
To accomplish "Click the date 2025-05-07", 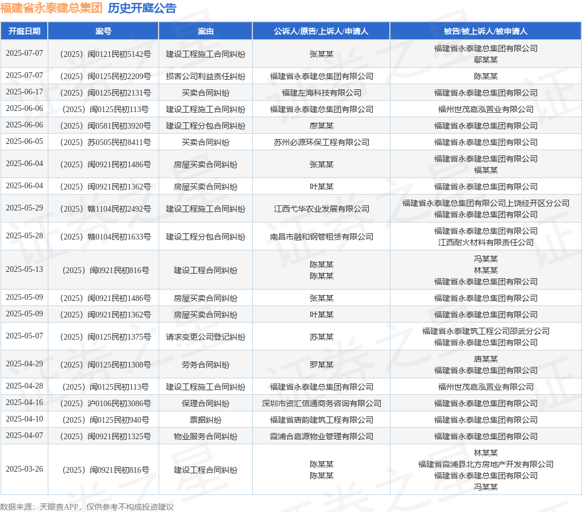I will pos(24,336).
